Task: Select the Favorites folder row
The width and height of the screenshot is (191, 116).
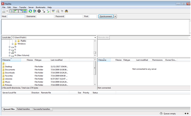Action: [x=47, y=76]
